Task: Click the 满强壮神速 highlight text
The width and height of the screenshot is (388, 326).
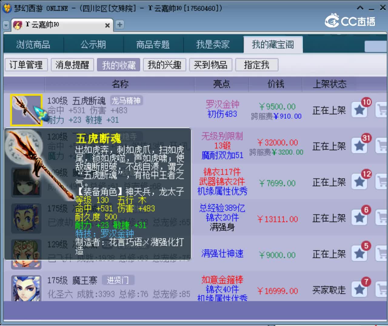Action: (222, 253)
